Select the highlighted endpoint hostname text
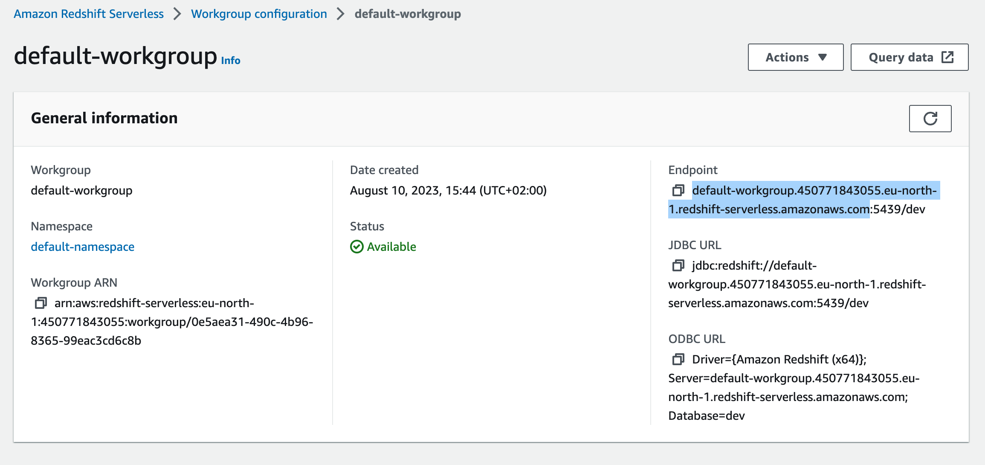The width and height of the screenshot is (985, 465). [804, 200]
